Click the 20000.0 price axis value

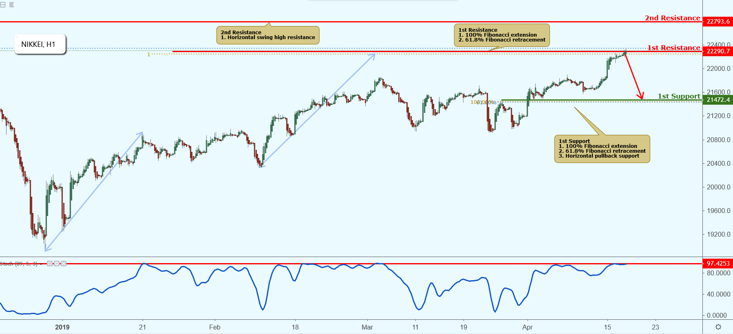pyautogui.click(x=718, y=187)
